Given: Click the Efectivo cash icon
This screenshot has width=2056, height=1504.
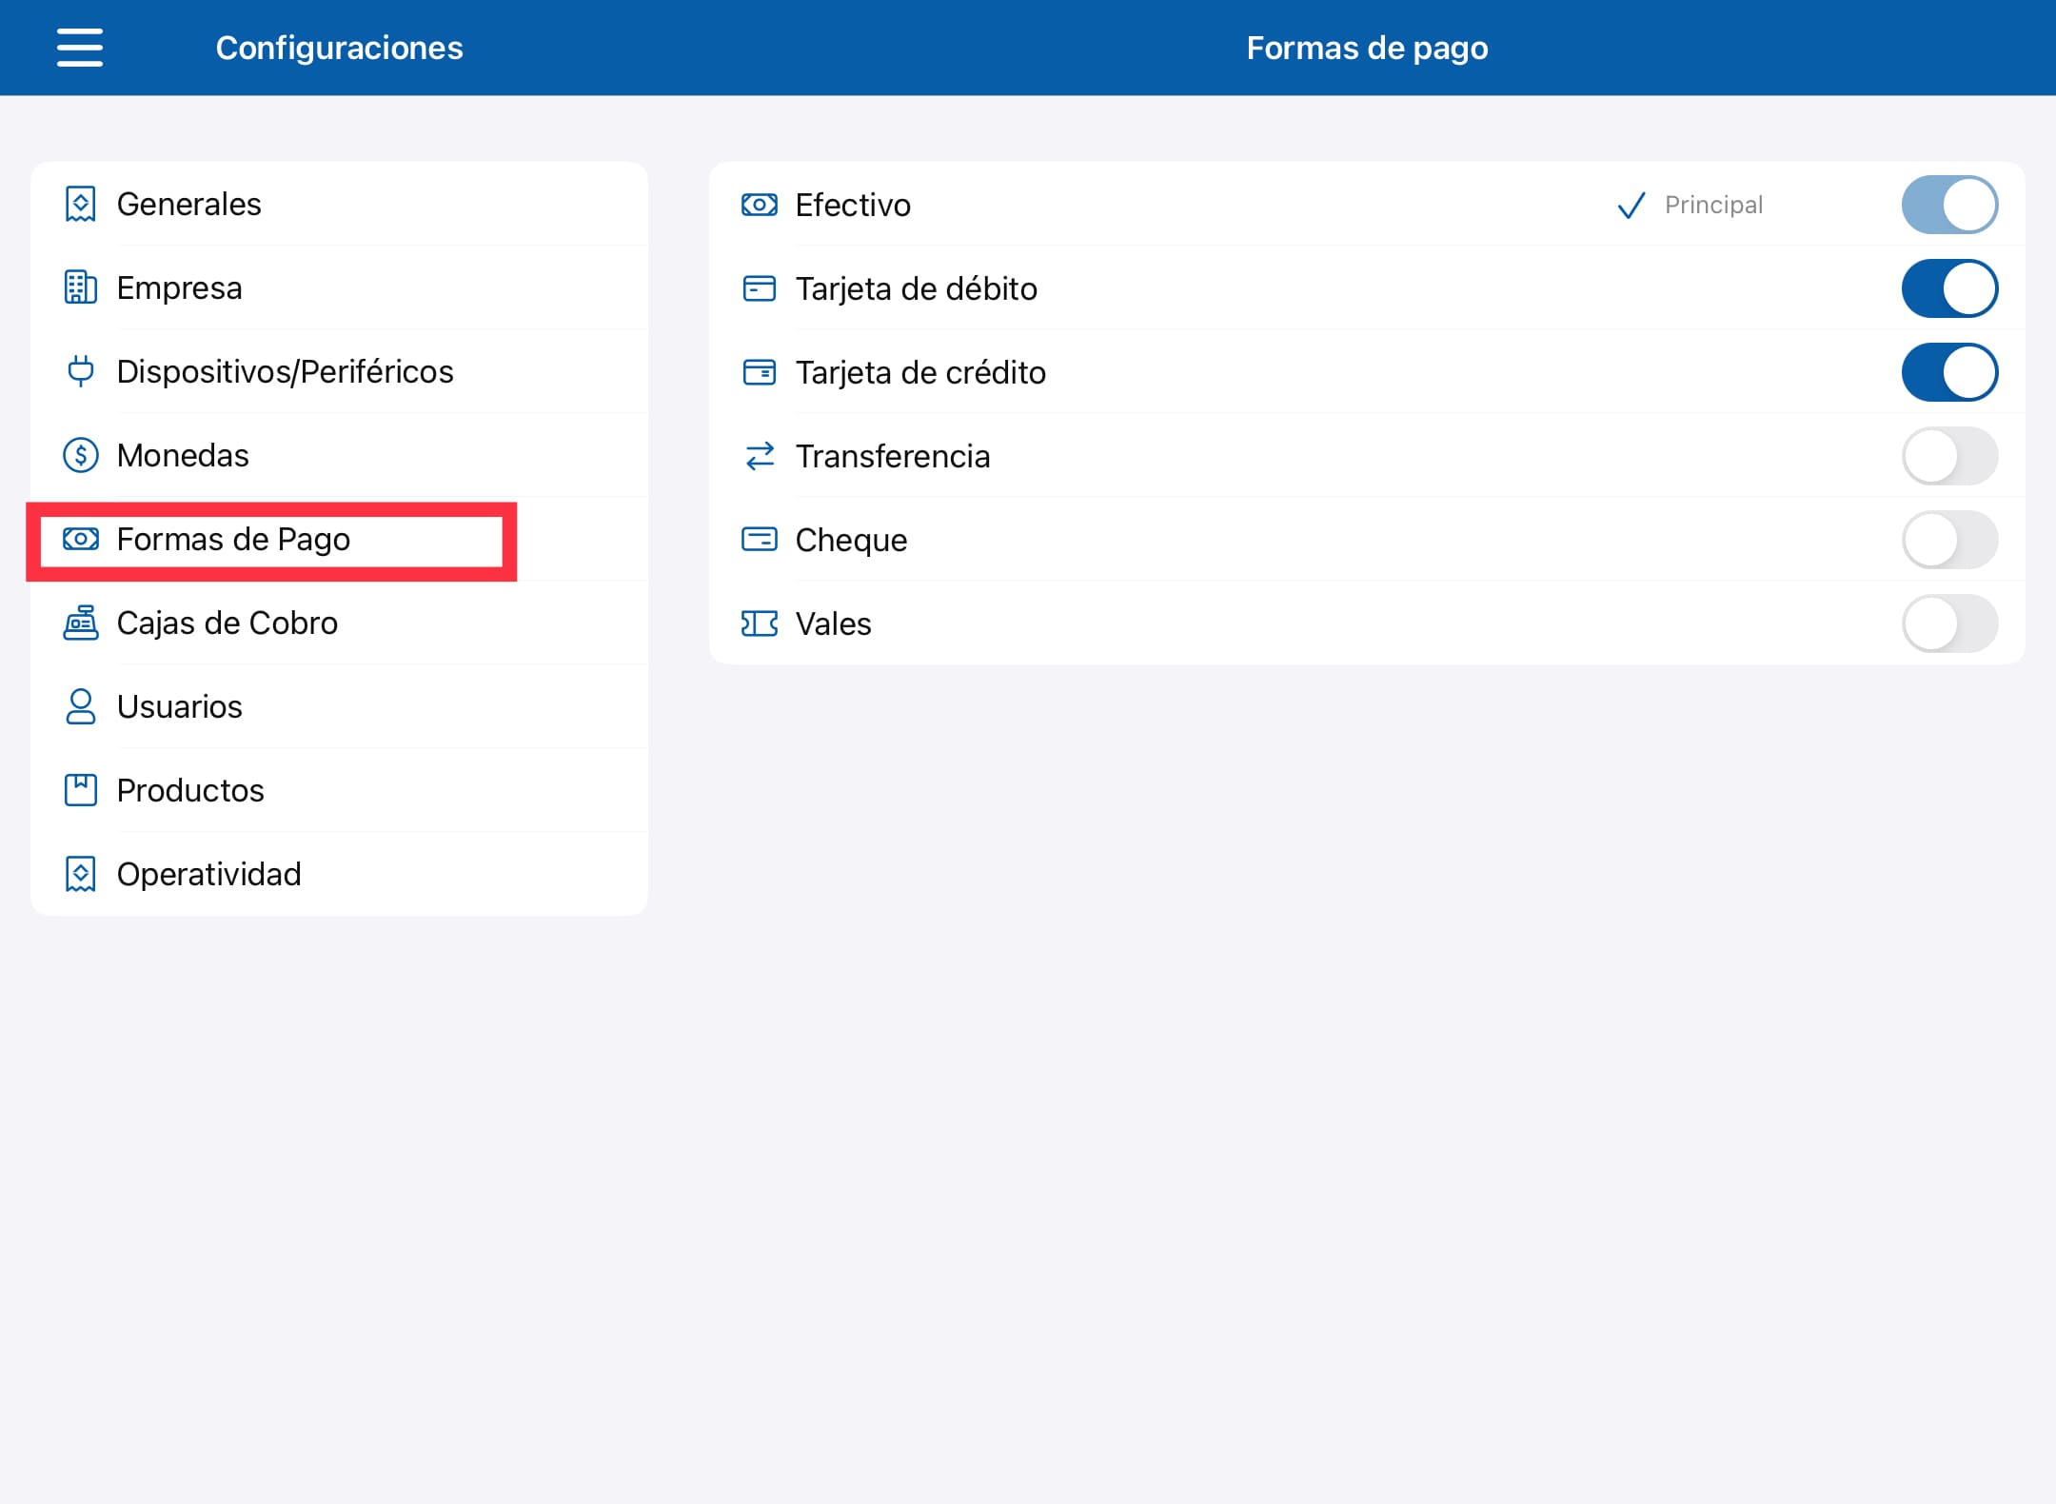Looking at the screenshot, I should click(x=760, y=205).
